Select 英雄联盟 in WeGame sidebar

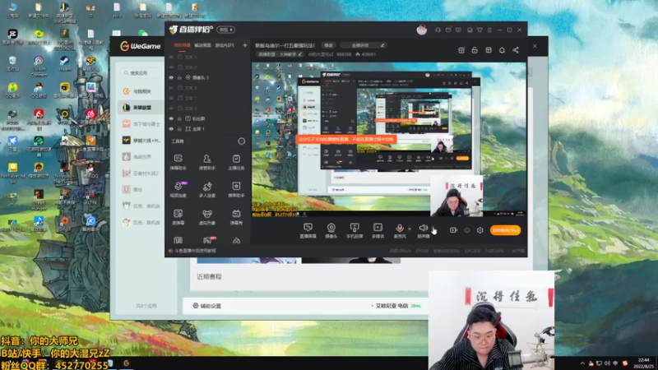coord(141,108)
